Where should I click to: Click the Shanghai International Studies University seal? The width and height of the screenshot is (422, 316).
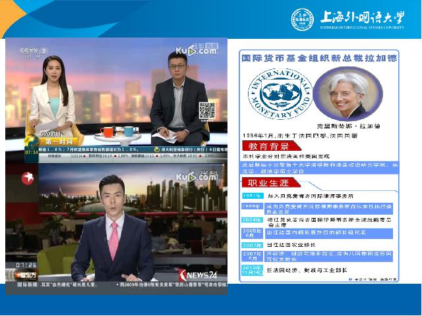click(x=301, y=22)
